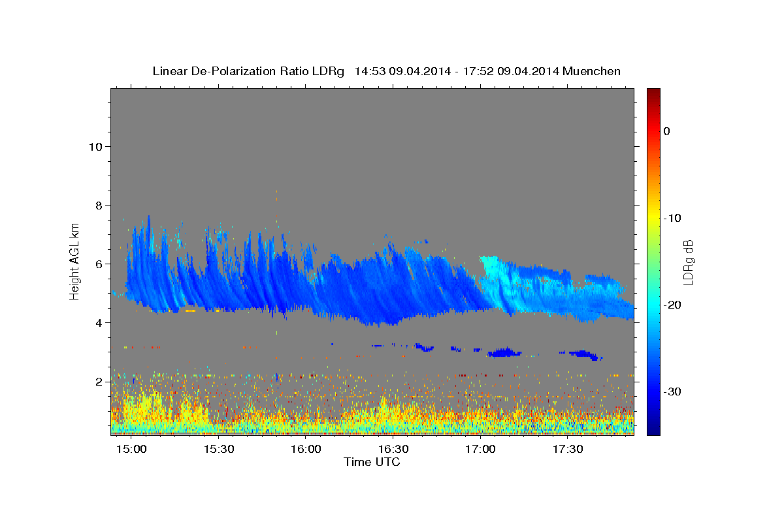Click the dark blue bottom of the colorbar
Viewport: 784px width, 522px height.
(x=653, y=429)
